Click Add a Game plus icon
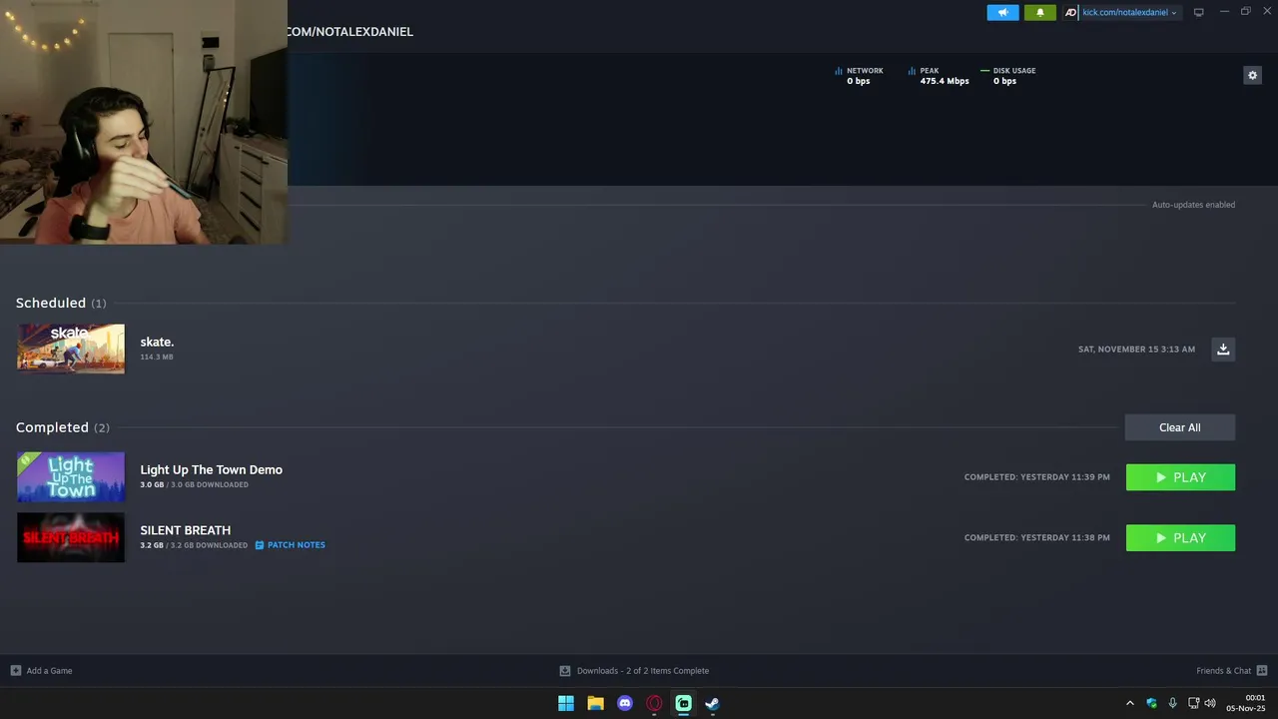The width and height of the screenshot is (1278, 719). click(x=15, y=671)
